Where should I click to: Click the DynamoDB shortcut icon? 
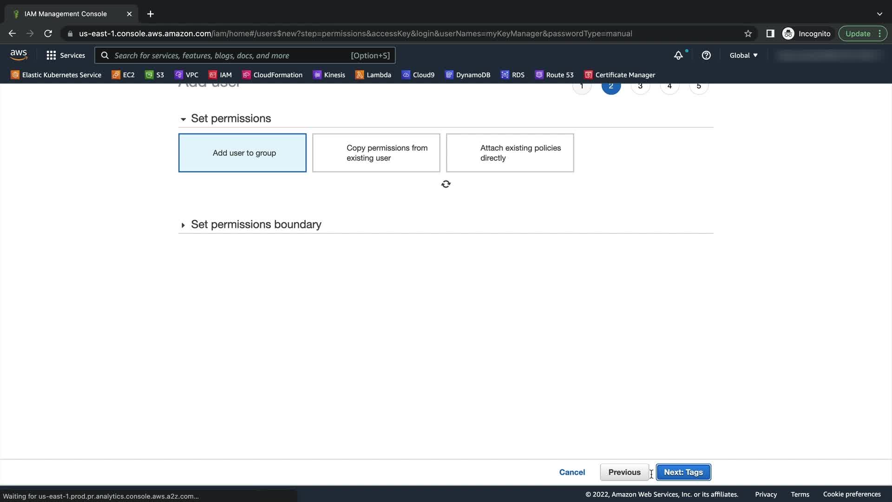coord(449,75)
